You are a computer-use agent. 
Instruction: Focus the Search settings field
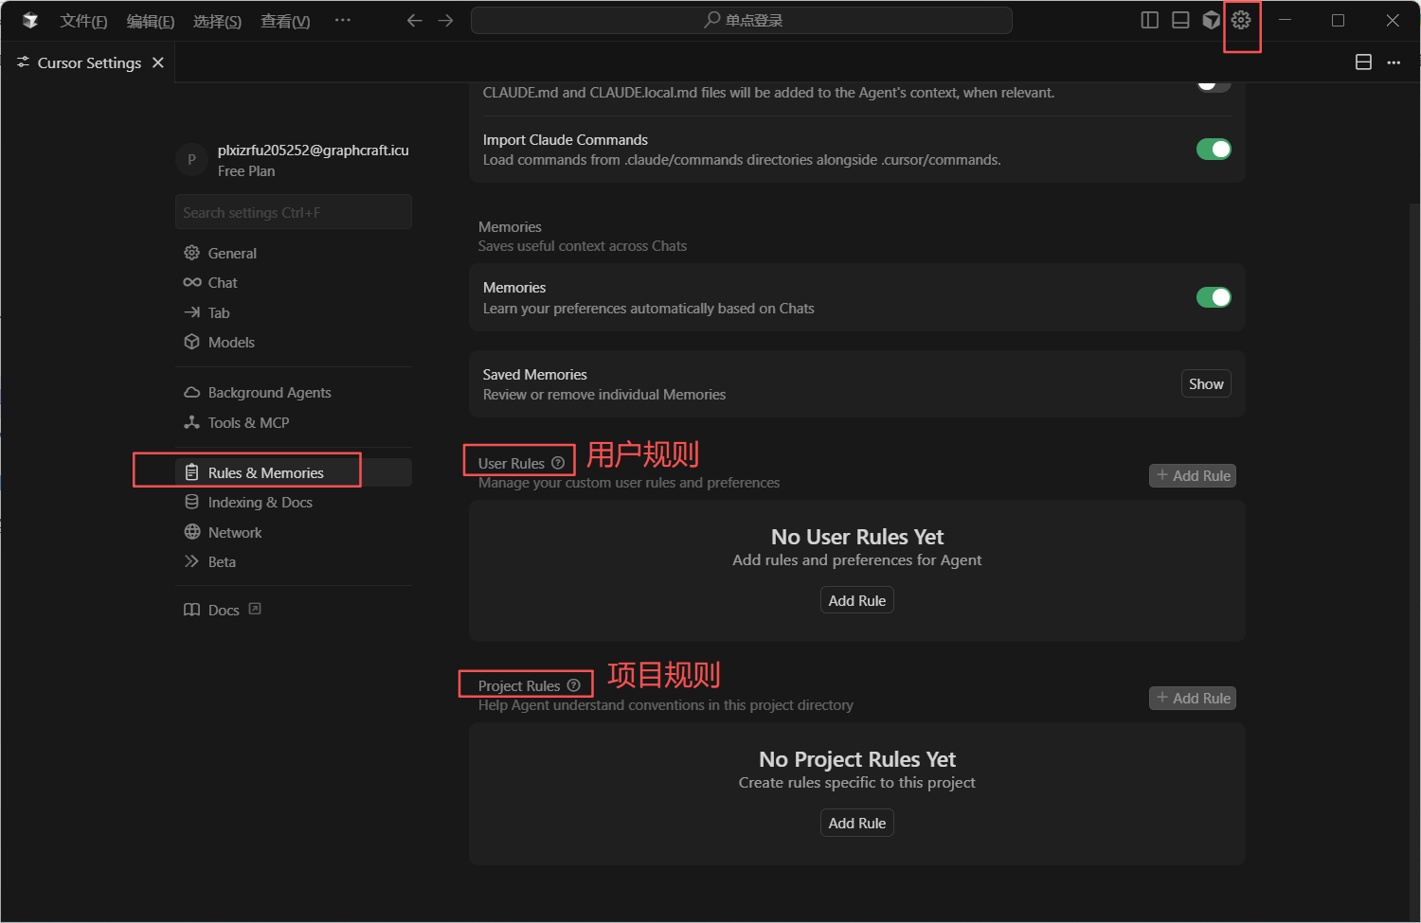tap(294, 212)
